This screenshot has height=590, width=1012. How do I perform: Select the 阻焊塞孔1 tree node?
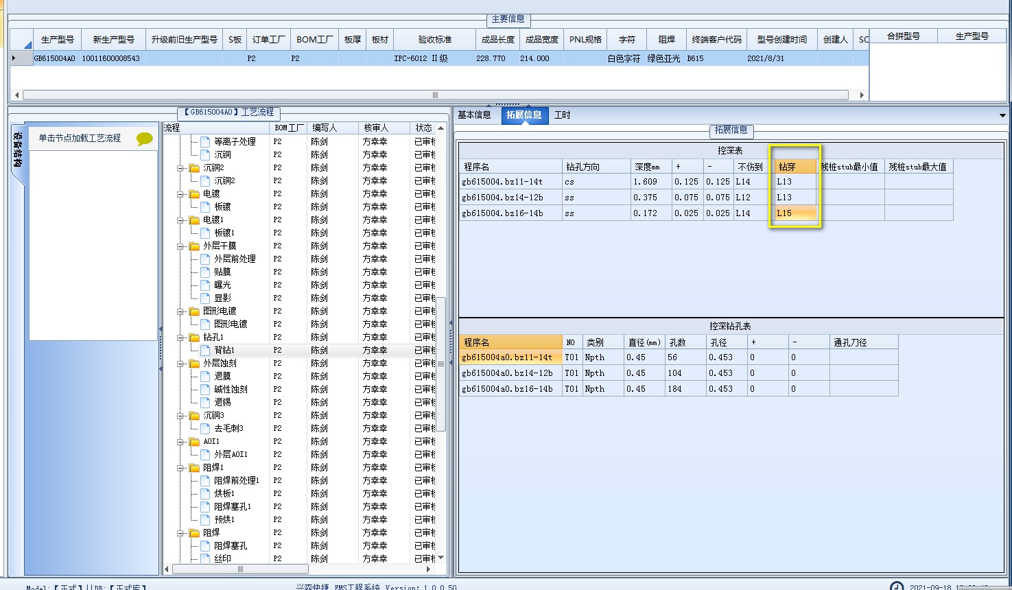pos(233,506)
